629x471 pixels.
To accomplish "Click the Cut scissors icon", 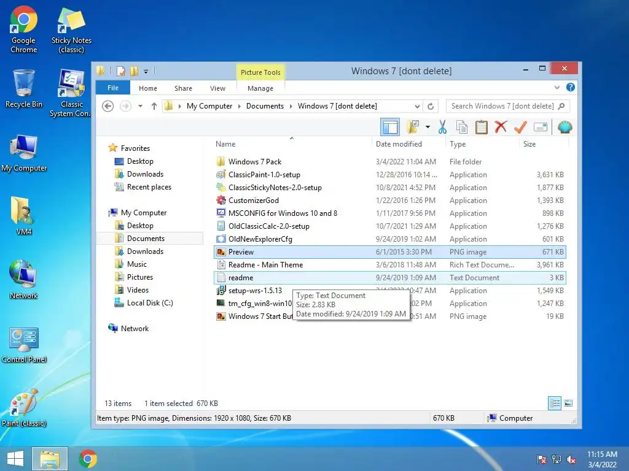I will coord(442,128).
